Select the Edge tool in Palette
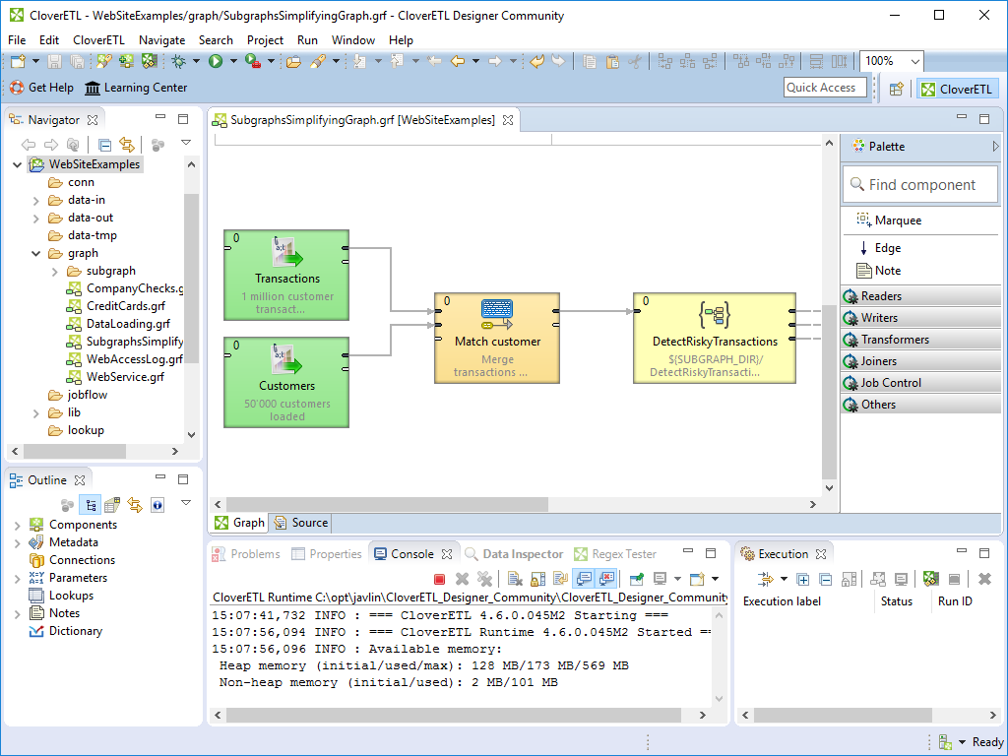The height and width of the screenshot is (756, 1008). (x=886, y=248)
